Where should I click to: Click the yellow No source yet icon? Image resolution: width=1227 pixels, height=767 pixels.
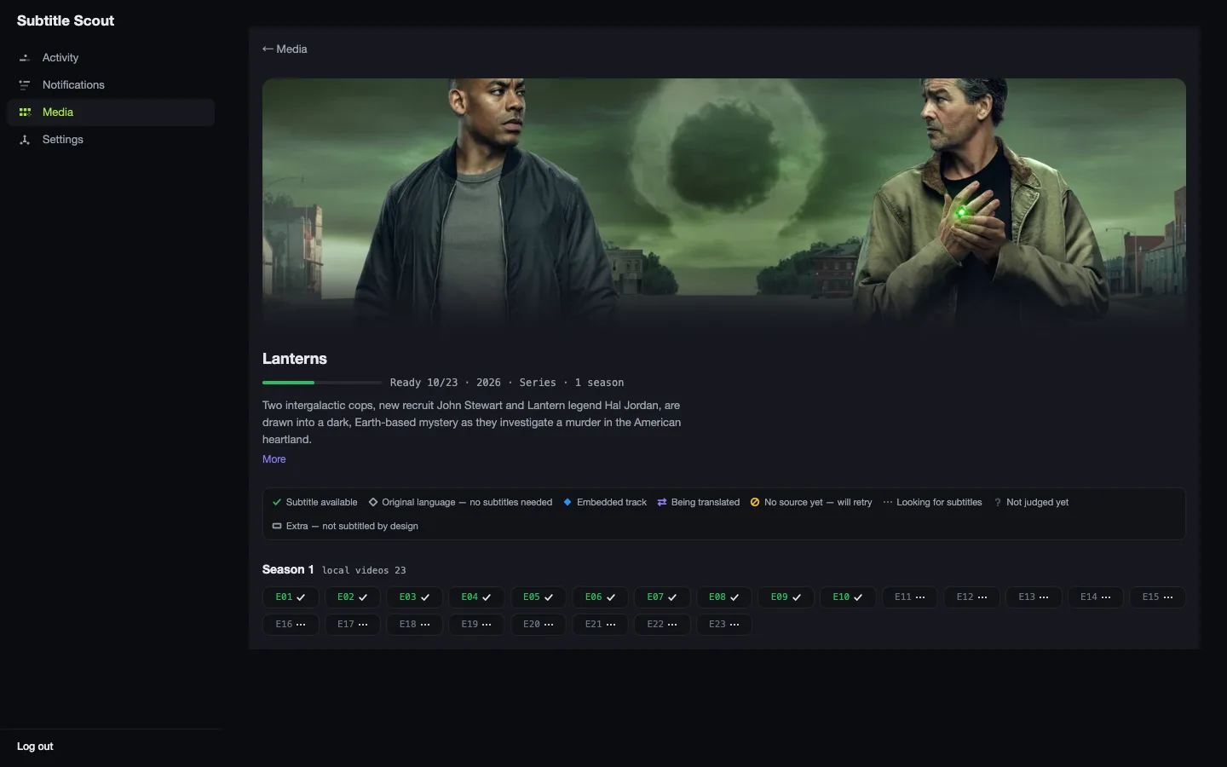[x=755, y=503]
